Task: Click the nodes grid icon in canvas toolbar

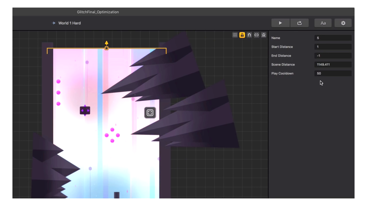Action: 235,35
